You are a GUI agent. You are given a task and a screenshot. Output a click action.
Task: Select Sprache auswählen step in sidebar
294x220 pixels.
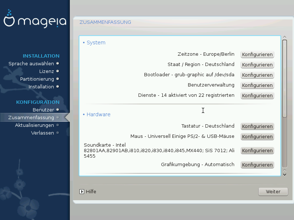pos(31,63)
